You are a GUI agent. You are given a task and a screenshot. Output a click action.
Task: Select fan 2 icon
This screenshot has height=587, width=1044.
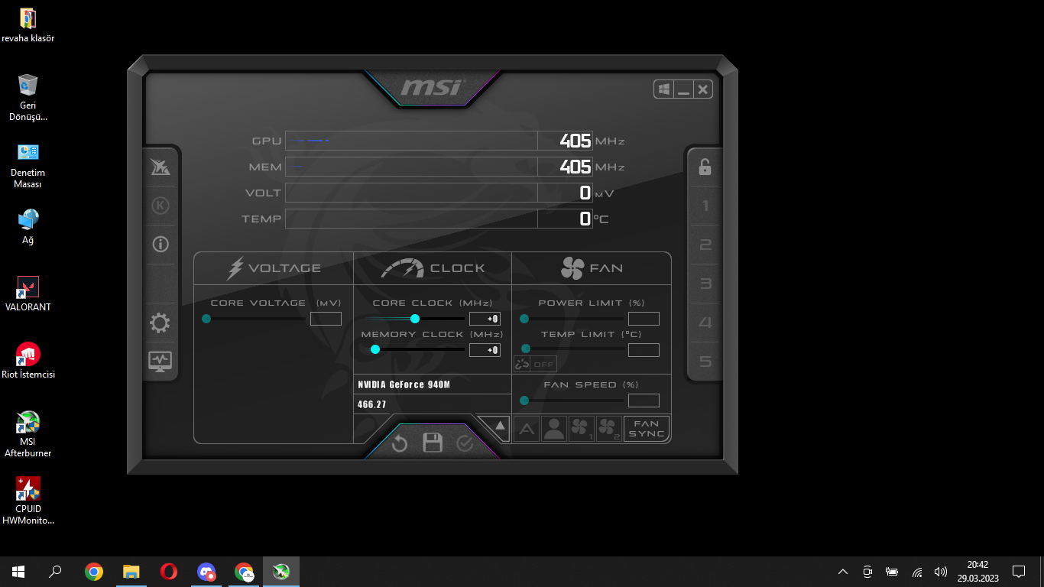point(609,429)
